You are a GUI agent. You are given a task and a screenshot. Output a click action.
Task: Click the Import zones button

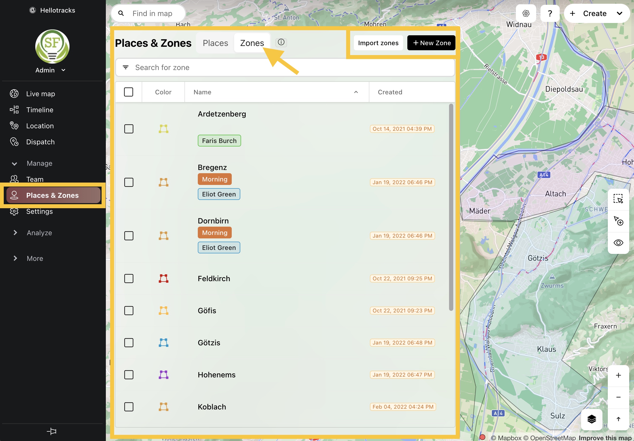coord(378,43)
